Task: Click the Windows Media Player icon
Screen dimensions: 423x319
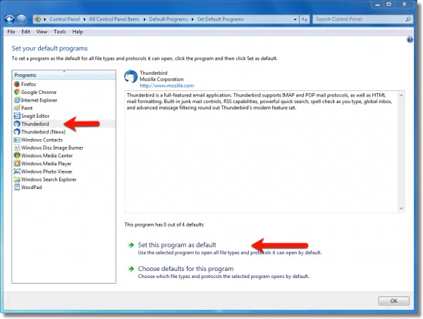Action: (x=17, y=164)
